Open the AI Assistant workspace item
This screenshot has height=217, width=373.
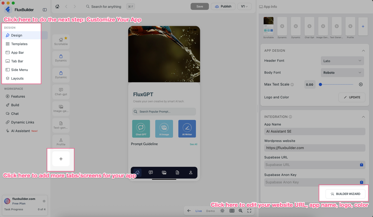pyautogui.click(x=25, y=131)
